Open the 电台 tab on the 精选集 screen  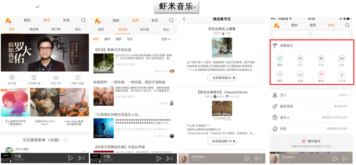click(x=166, y=29)
